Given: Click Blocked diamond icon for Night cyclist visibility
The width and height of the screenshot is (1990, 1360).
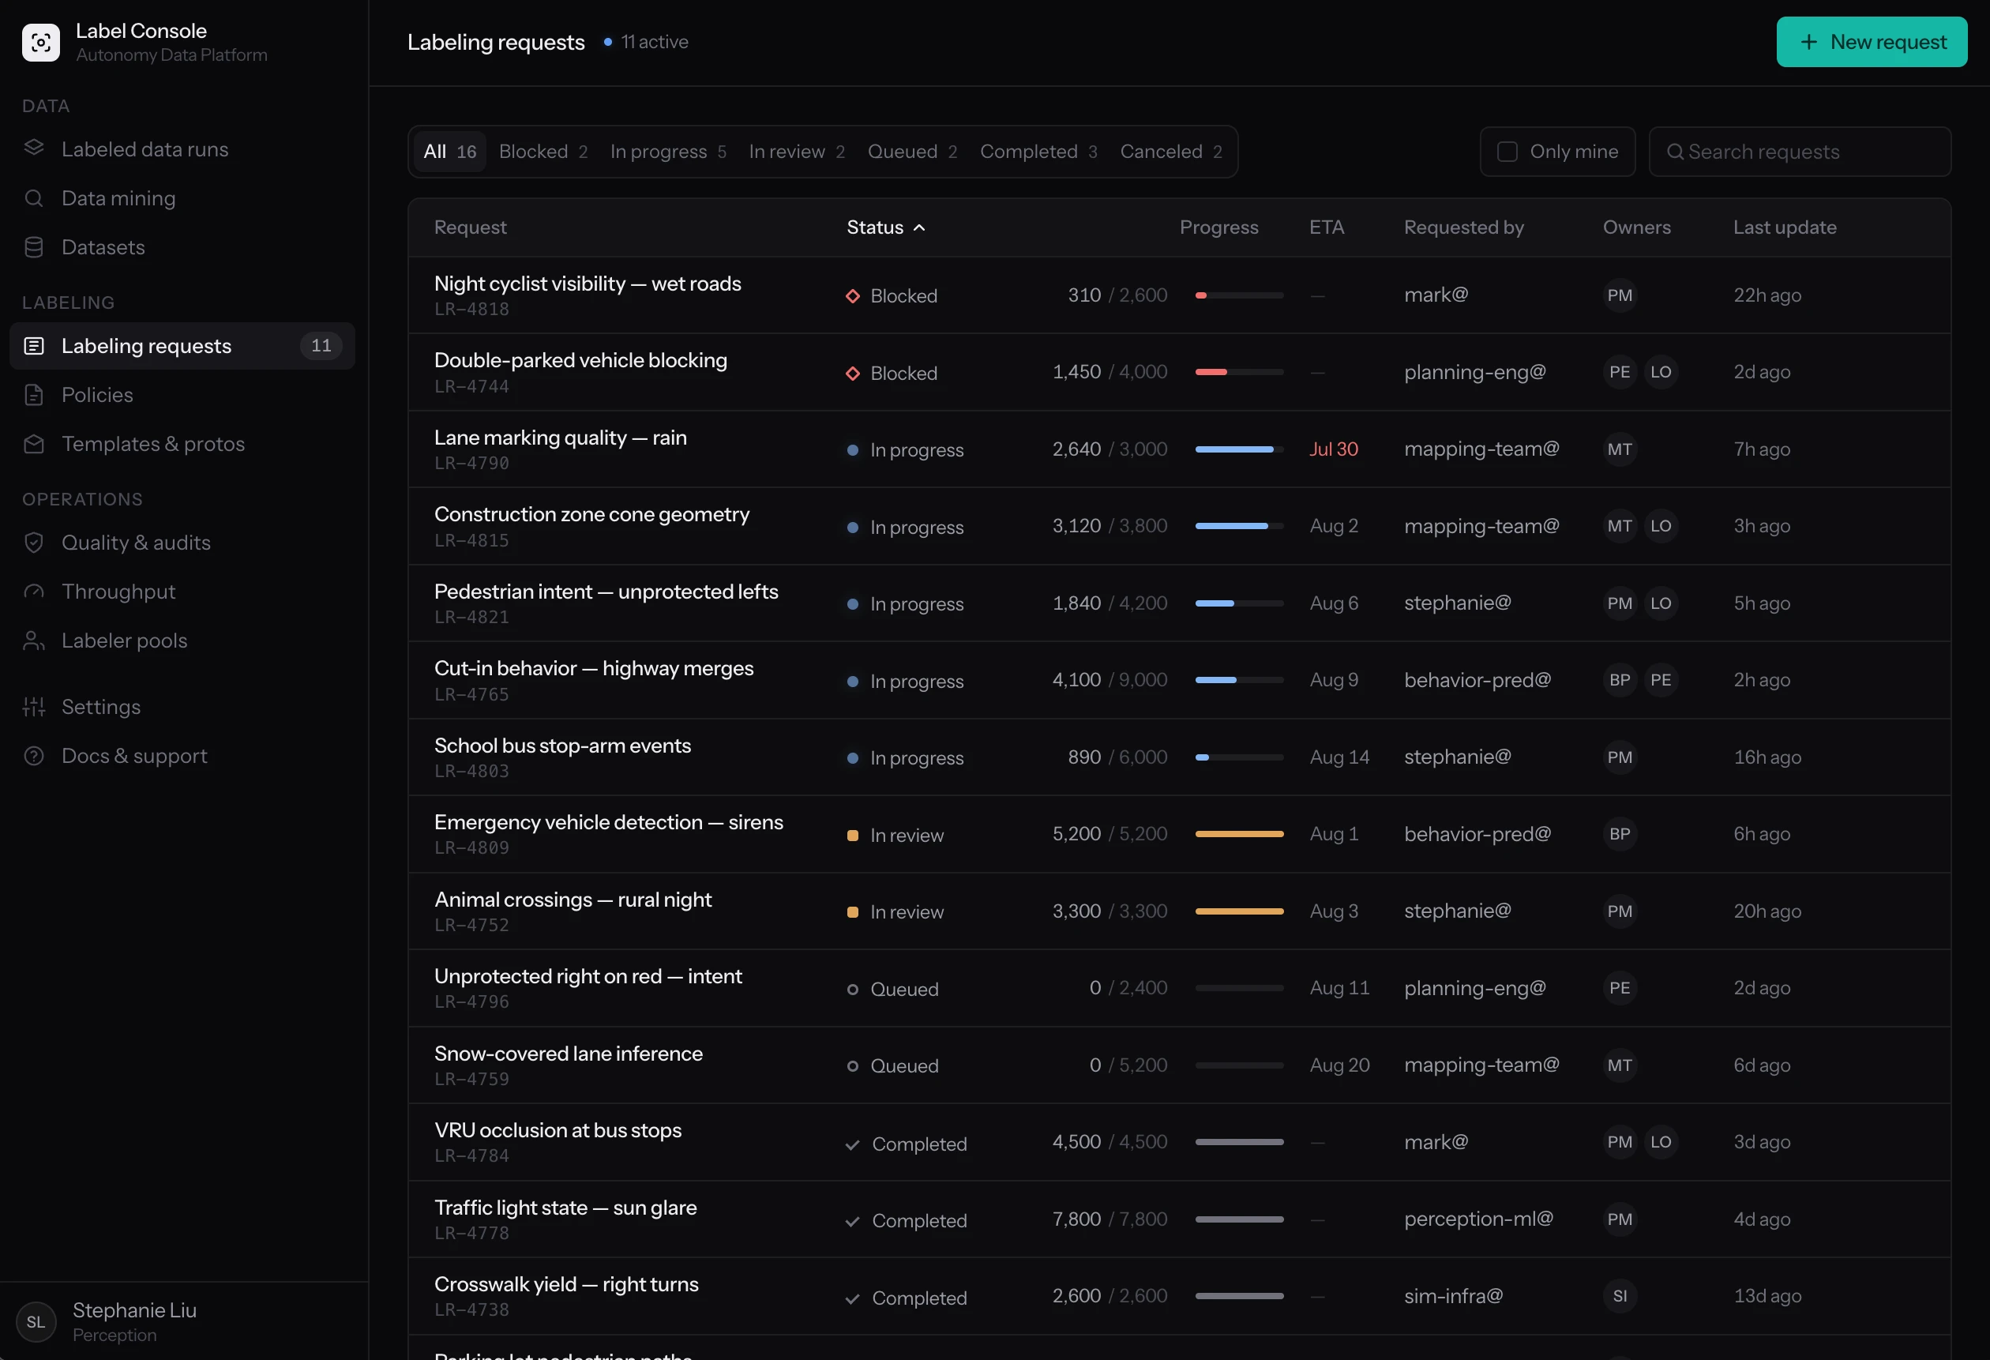Looking at the screenshot, I should tap(852, 295).
